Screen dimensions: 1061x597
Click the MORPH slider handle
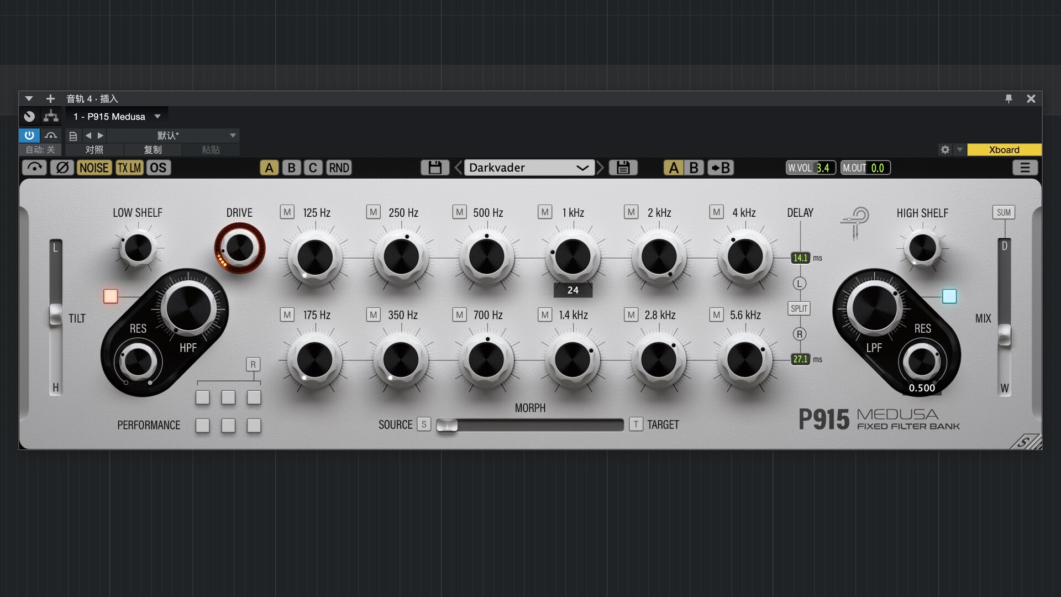447,425
